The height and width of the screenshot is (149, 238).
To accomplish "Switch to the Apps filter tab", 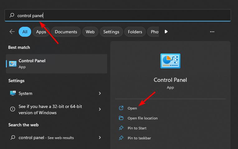I will [41, 32].
